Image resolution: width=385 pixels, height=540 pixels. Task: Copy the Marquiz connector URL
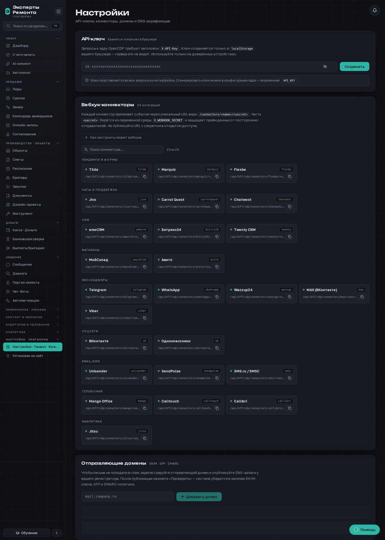click(217, 176)
